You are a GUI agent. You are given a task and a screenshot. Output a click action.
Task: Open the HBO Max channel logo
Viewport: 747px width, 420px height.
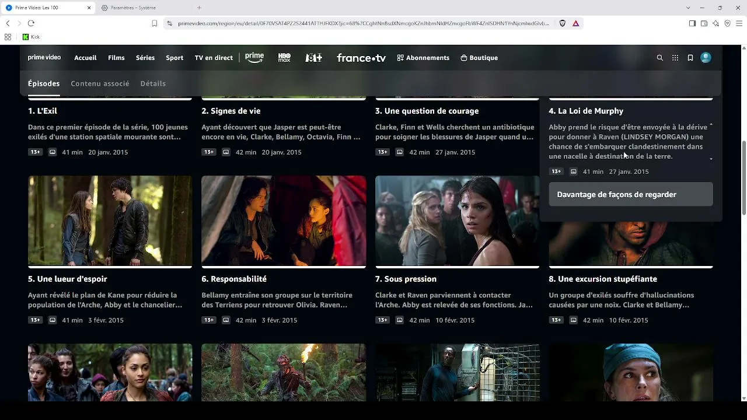(x=284, y=58)
